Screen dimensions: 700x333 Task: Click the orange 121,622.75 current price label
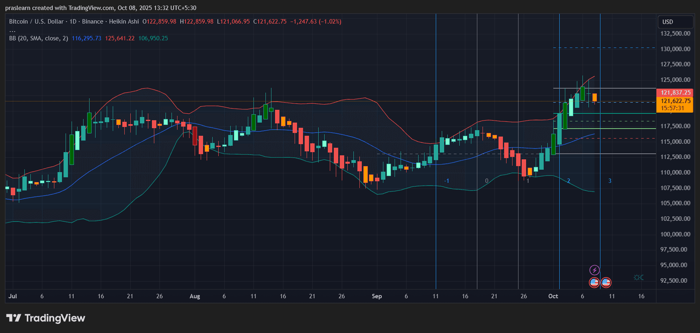coord(675,101)
